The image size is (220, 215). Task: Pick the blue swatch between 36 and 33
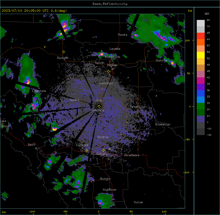pos(201,93)
